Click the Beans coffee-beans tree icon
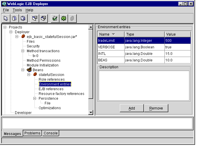 click(29, 70)
